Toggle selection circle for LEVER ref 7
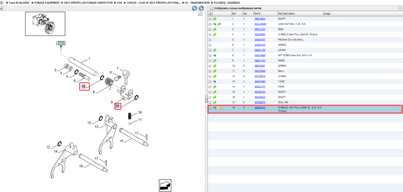403x192 pixels. click(210, 50)
